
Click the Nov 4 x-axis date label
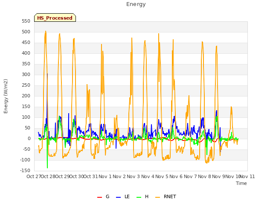pyautogui.click(x=148, y=176)
